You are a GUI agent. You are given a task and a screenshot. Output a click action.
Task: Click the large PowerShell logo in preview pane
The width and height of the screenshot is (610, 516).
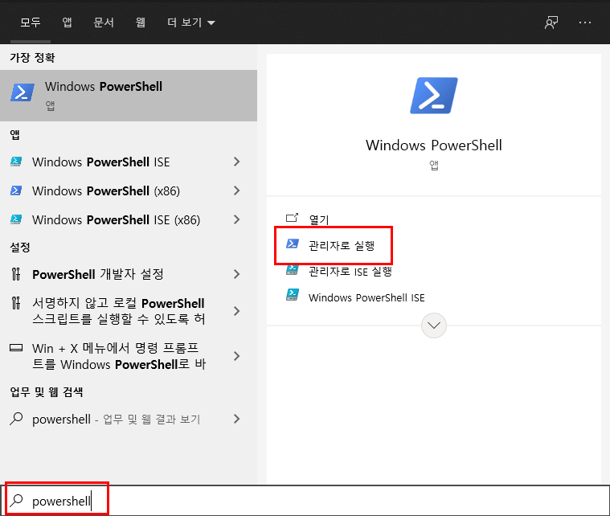434,96
